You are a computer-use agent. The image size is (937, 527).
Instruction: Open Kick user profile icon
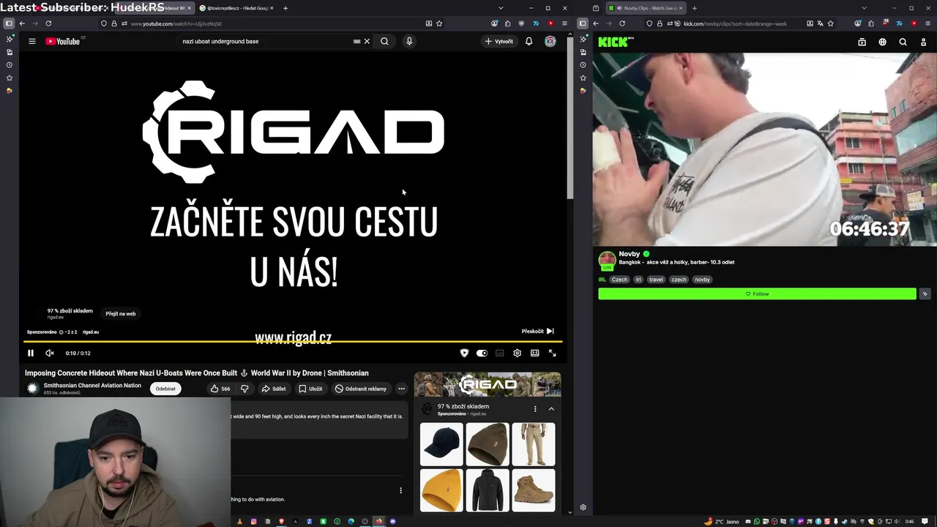coord(923,42)
